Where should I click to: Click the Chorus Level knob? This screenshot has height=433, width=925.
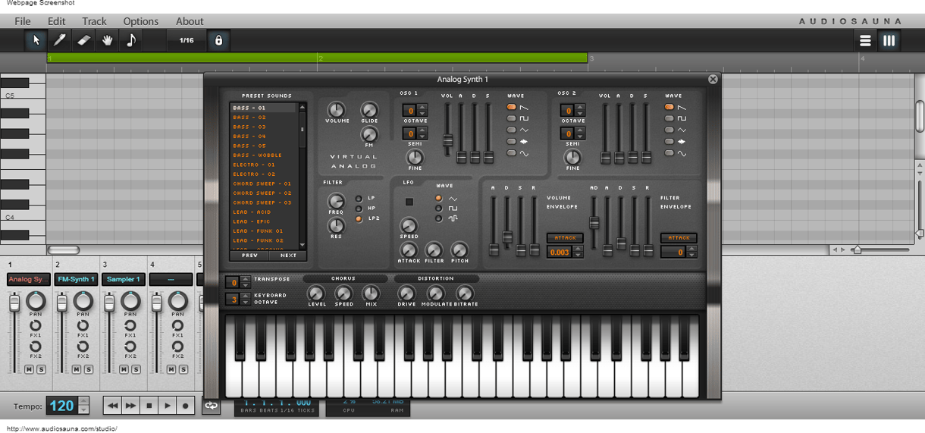point(316,293)
